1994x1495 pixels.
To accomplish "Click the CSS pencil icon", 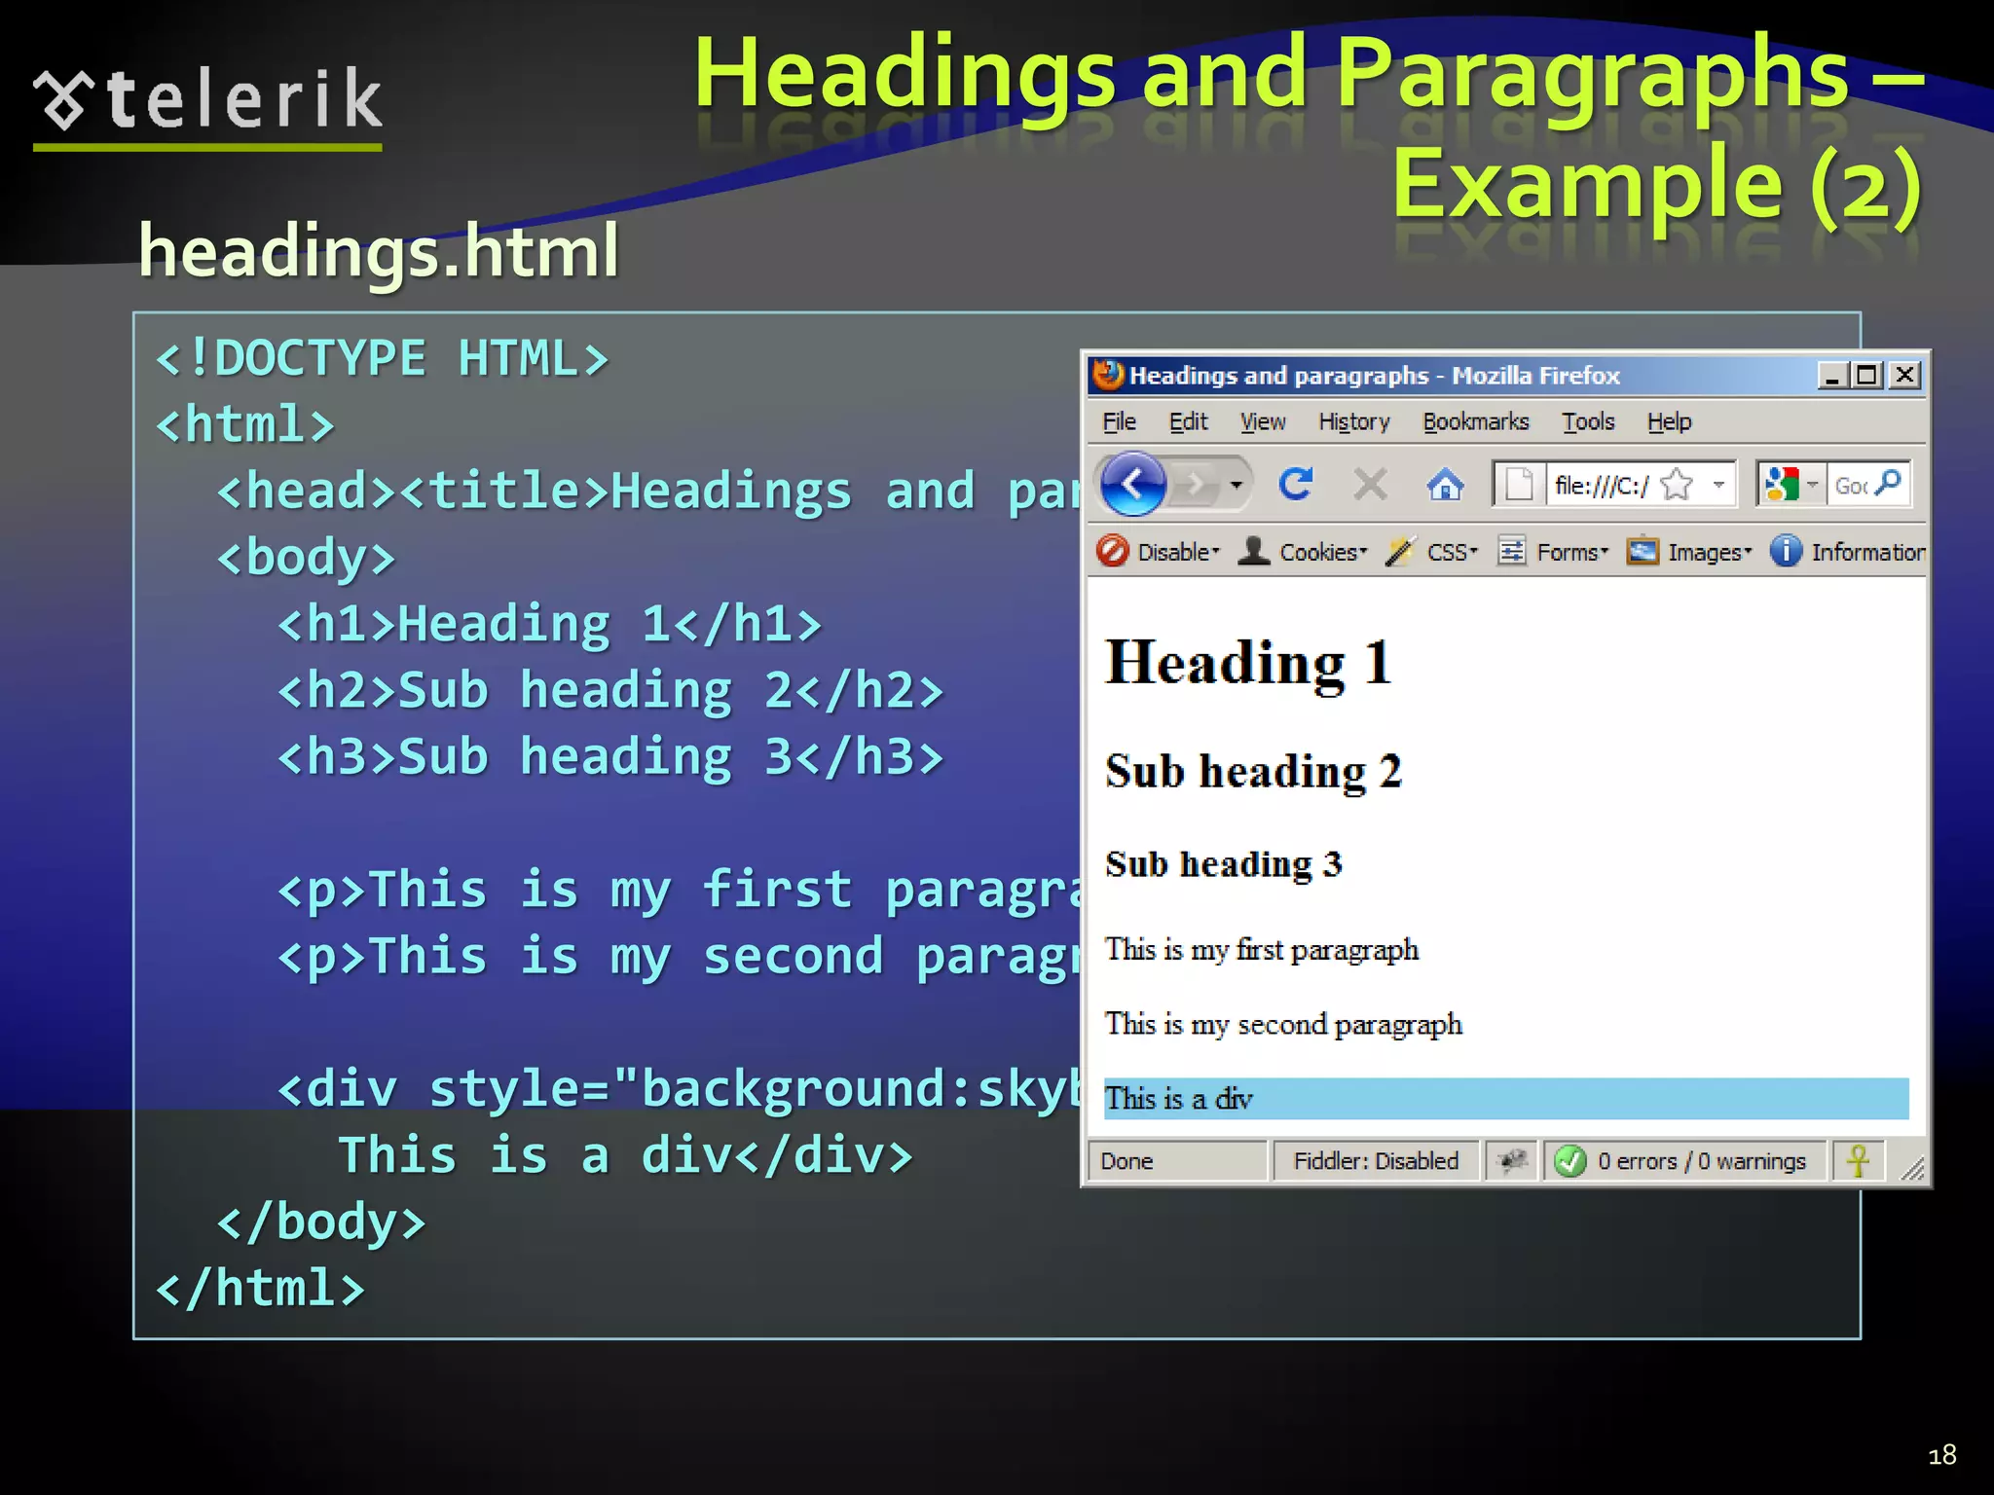I will click(1401, 551).
